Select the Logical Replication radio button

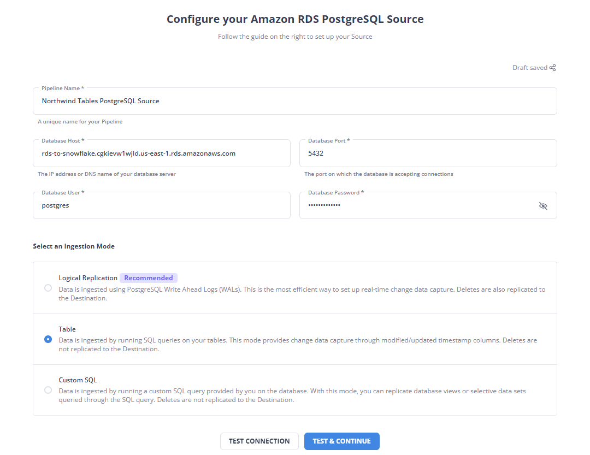click(48, 288)
